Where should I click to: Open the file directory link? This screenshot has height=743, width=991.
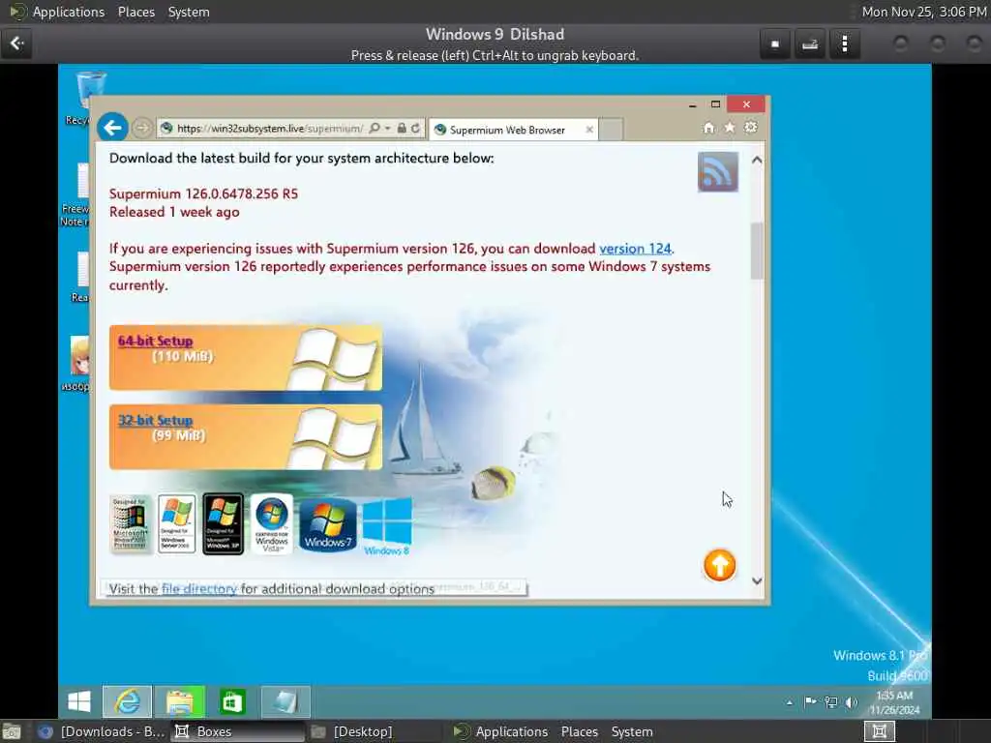tap(199, 589)
